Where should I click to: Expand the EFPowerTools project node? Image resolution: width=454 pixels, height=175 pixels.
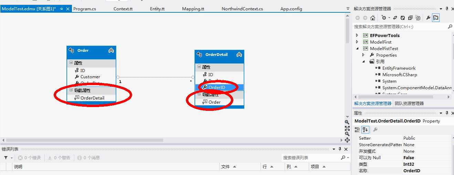point(357,35)
